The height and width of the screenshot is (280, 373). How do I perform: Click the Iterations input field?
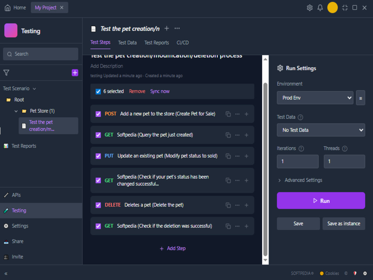(298, 161)
